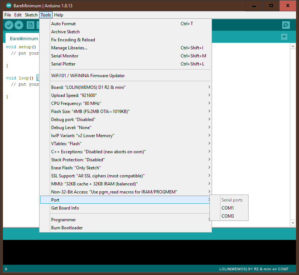
Task: Expand the SSL Support submenu
Action: (x=125, y=176)
